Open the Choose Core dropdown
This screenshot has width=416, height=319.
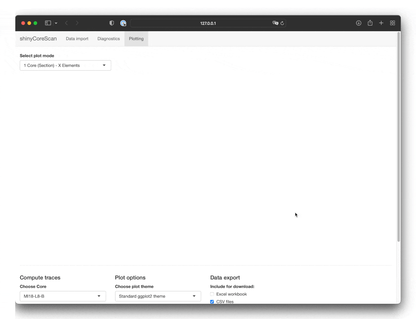63,296
